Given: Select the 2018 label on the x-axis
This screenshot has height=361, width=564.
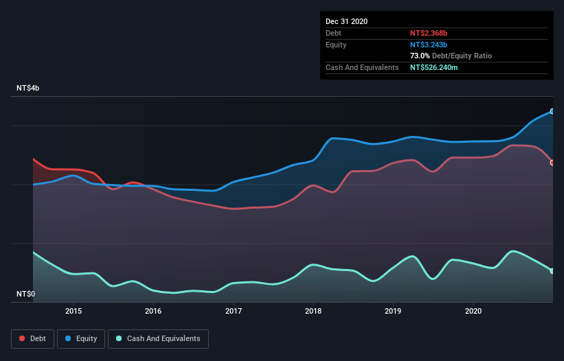Looking at the screenshot, I should pos(313,310).
